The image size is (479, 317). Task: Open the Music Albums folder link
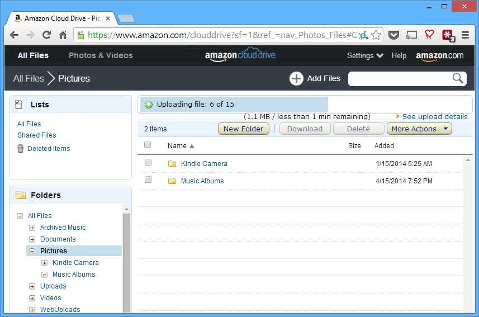coord(202,181)
